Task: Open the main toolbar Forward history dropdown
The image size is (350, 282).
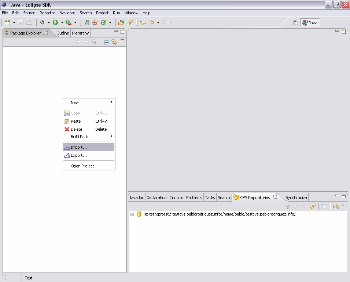Action: tap(171, 23)
